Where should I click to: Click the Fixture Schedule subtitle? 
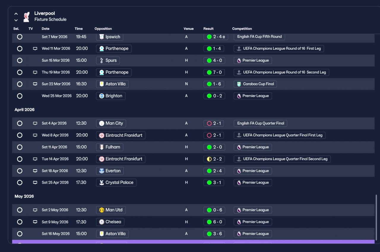pos(50,20)
